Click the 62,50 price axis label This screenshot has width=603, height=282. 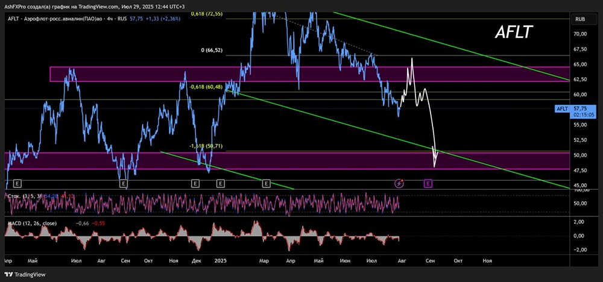[580, 79]
